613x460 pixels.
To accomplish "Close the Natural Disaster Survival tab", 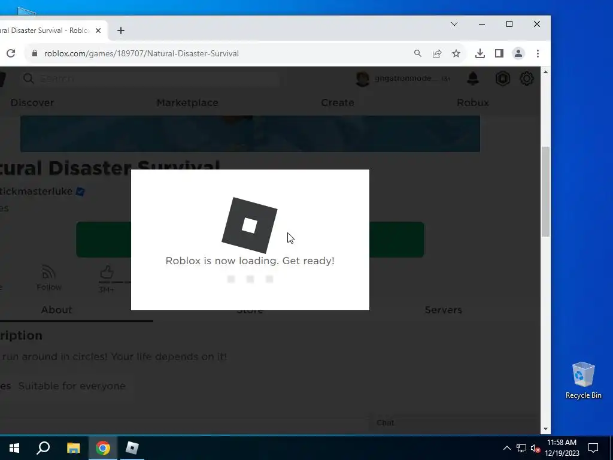I will (x=98, y=31).
